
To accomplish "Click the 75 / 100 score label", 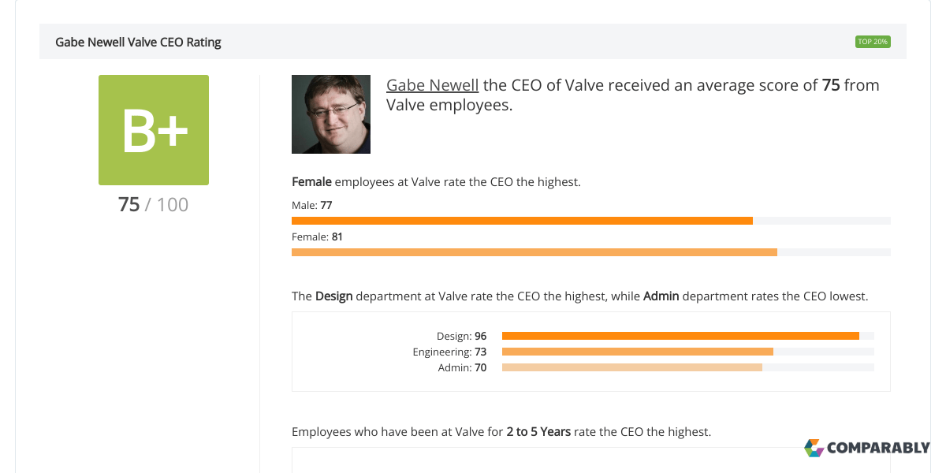I will (153, 204).
